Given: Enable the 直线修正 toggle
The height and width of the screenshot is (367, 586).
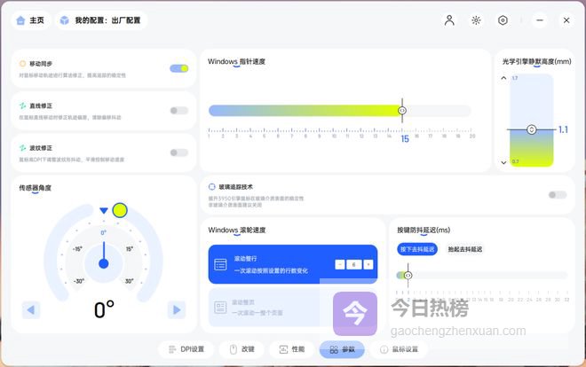Looking at the screenshot, I should (x=178, y=111).
